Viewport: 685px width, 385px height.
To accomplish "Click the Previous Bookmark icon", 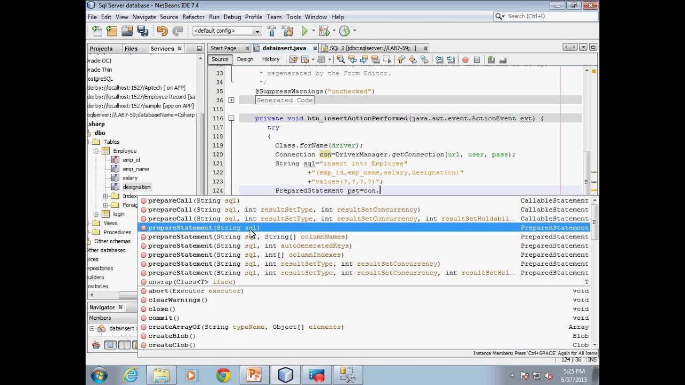I will (400, 59).
